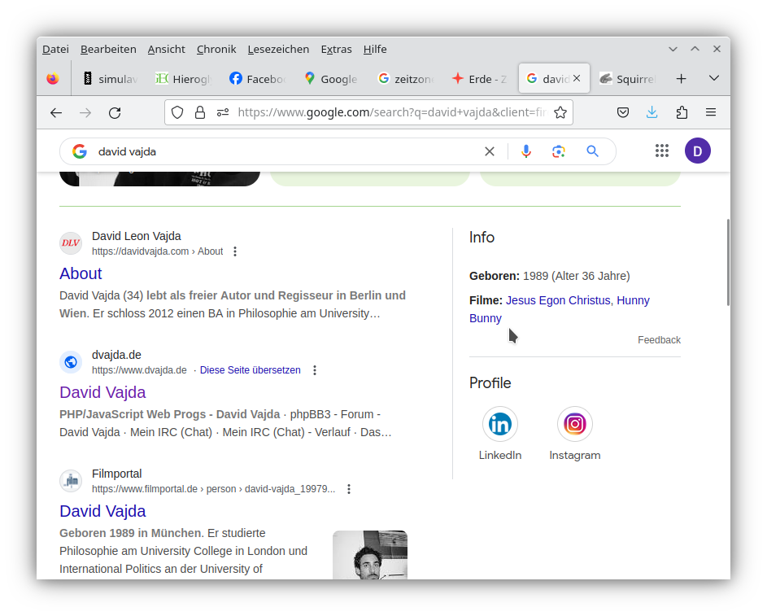Start voice search with the microphone icon

[x=525, y=151]
